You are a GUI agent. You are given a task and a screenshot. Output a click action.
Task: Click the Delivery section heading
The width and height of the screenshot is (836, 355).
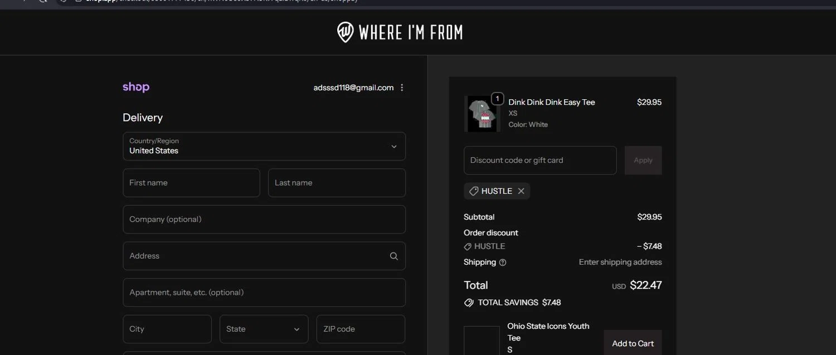(143, 118)
